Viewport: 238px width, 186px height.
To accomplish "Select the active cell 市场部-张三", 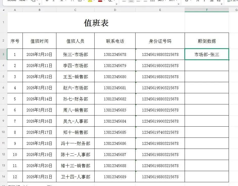I will pyautogui.click(x=207, y=54).
